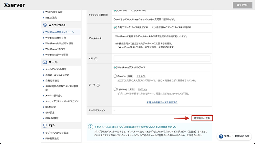Open SPF設定 menu item

pos(50,112)
